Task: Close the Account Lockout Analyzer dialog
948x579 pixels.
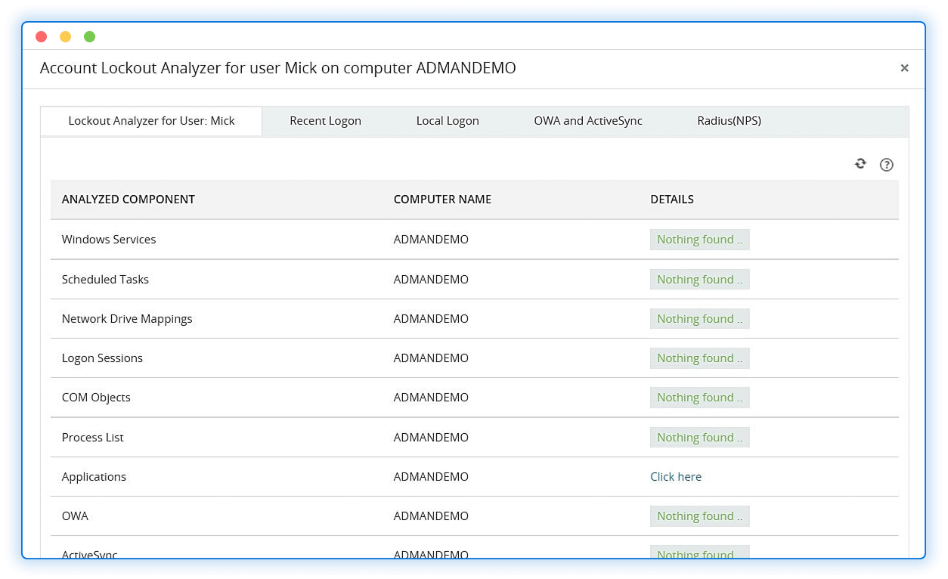Action: tap(904, 68)
